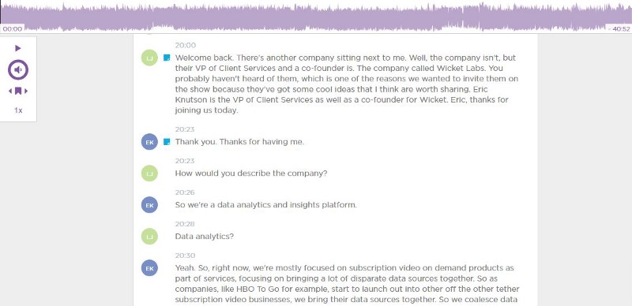Image resolution: width=632 pixels, height=306 pixels.
Task: Seek to the middle of the audio waveform
Action: click(x=316, y=17)
